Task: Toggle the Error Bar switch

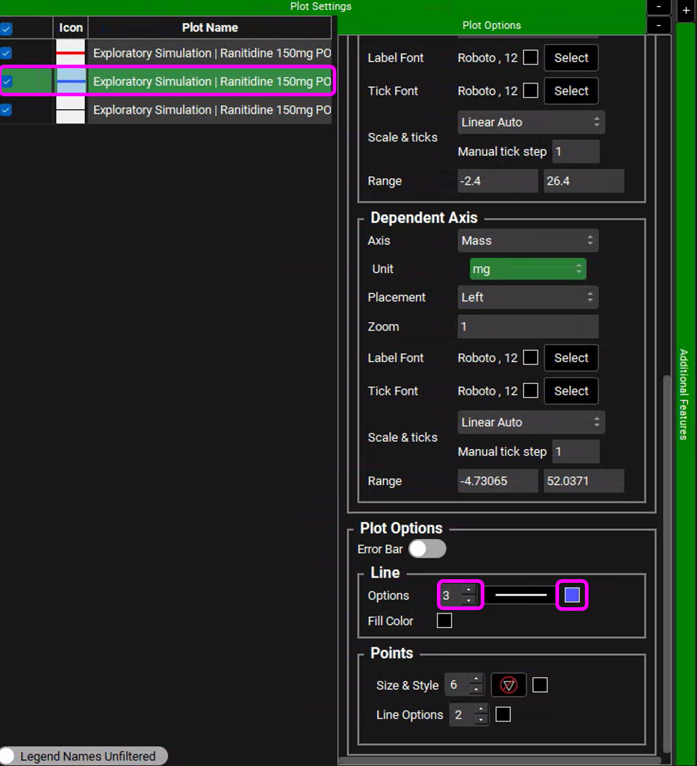Action: (427, 549)
